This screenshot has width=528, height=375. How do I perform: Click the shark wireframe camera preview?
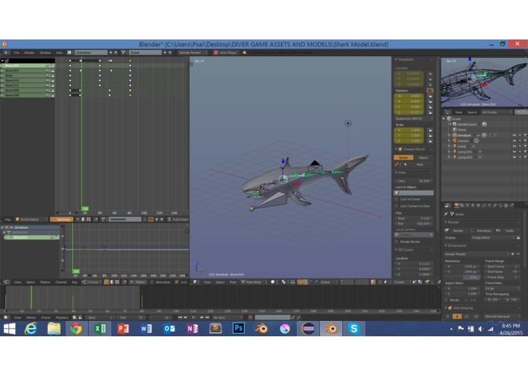pyautogui.click(x=484, y=83)
